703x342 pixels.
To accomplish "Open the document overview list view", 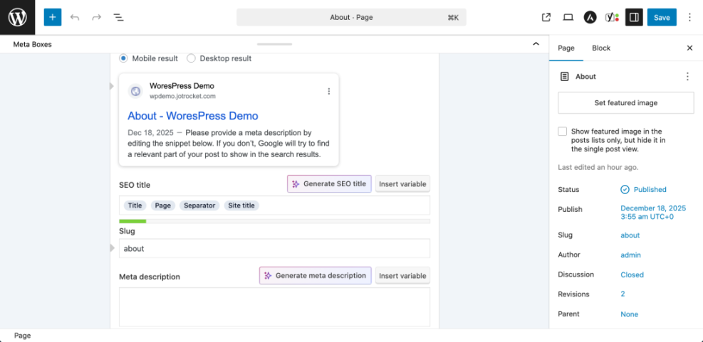I will [x=118, y=18].
